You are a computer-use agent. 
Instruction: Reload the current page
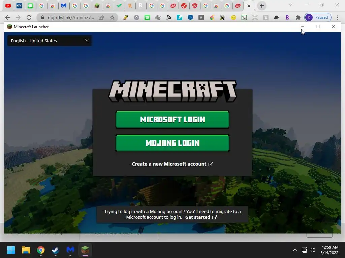pos(29,17)
